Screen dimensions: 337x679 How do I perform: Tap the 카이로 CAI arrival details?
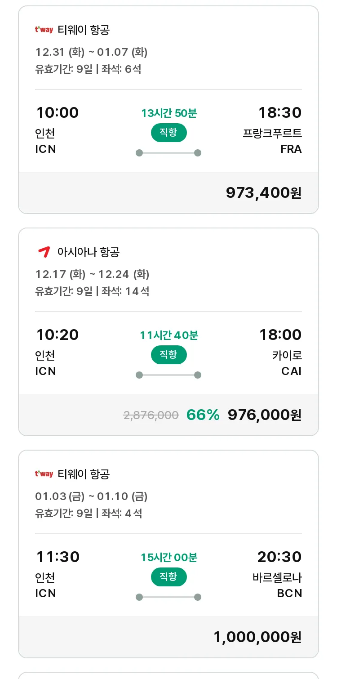coord(287,363)
